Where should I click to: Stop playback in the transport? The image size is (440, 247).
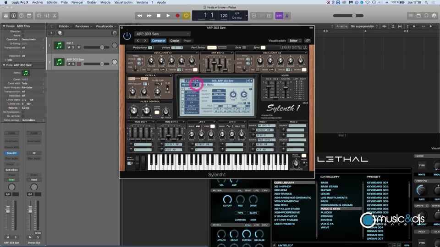159,16
